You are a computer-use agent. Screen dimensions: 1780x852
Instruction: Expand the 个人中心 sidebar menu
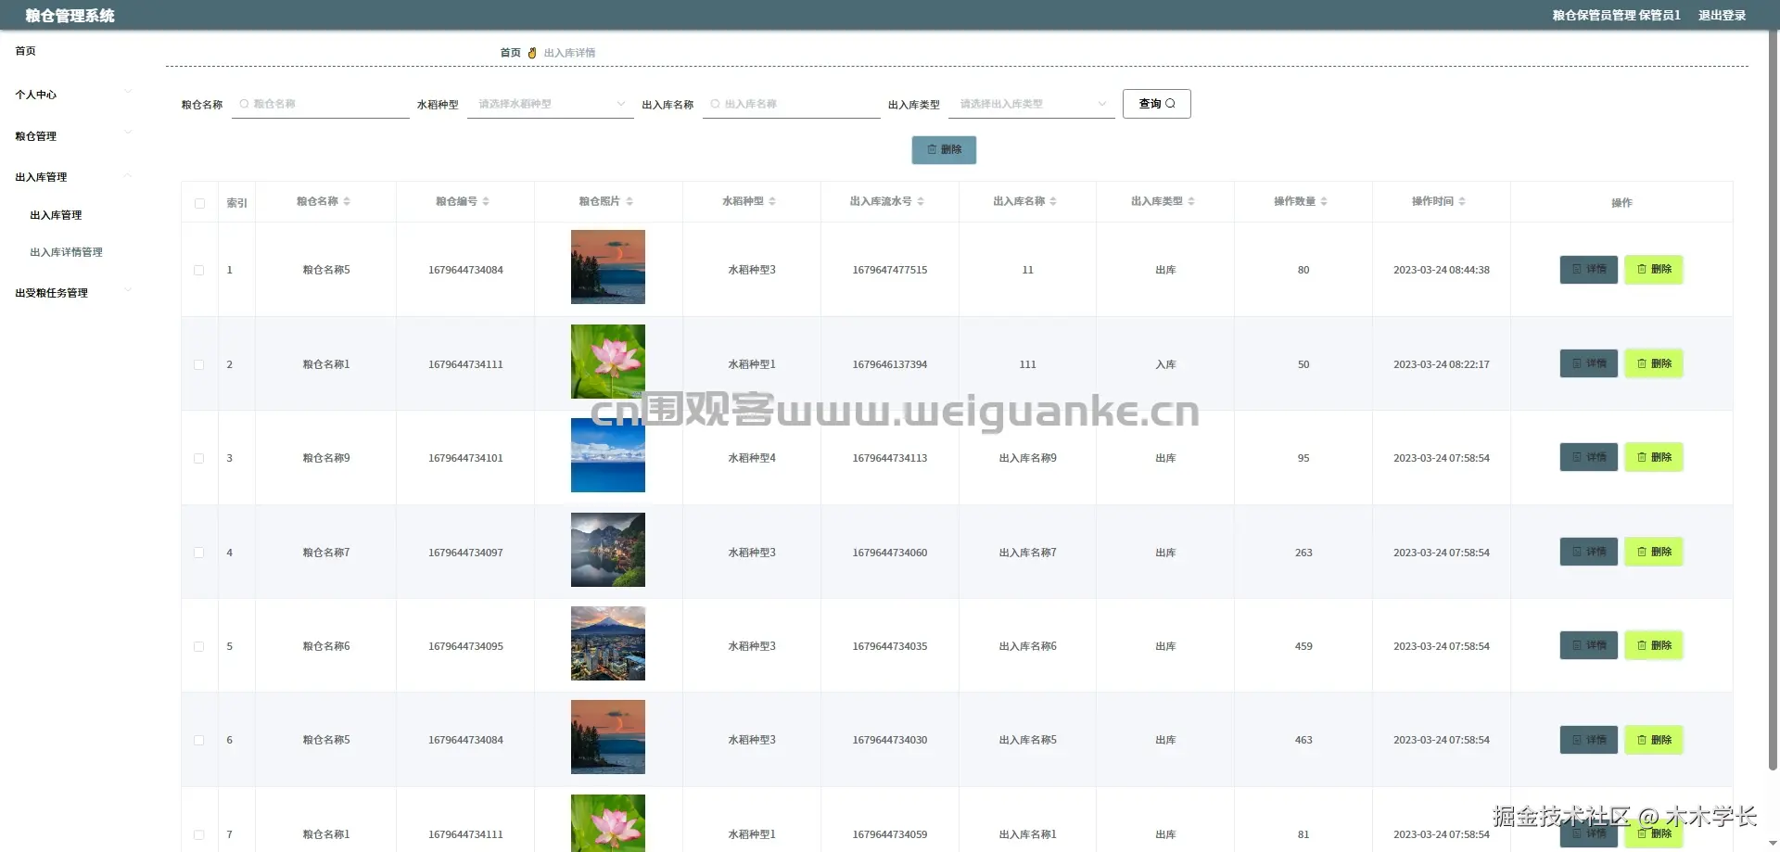coord(74,95)
